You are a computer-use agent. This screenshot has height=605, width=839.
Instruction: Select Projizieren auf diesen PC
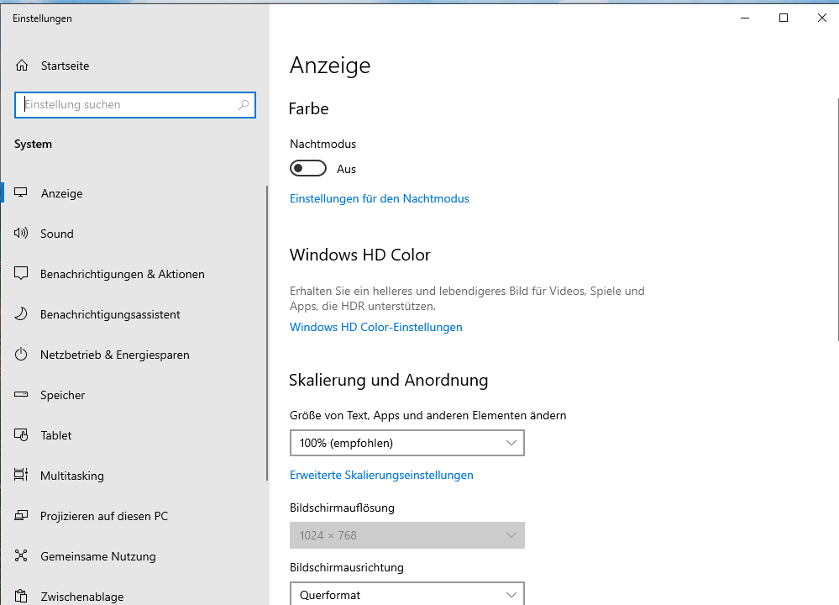pyautogui.click(x=104, y=516)
